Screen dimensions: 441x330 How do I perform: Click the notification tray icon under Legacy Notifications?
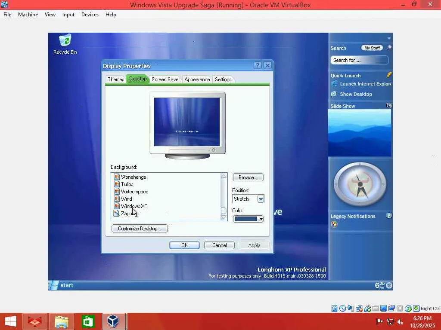pos(334,224)
